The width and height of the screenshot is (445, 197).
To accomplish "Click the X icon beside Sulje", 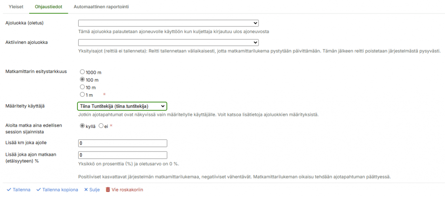I will 86,190.
